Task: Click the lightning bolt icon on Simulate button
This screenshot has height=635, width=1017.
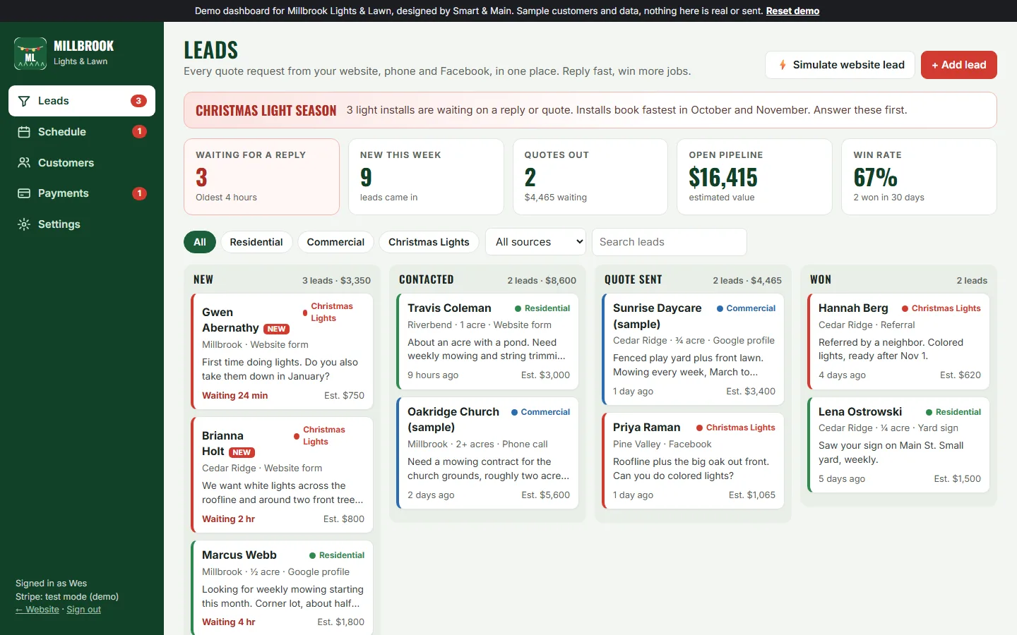Action: tap(783, 65)
